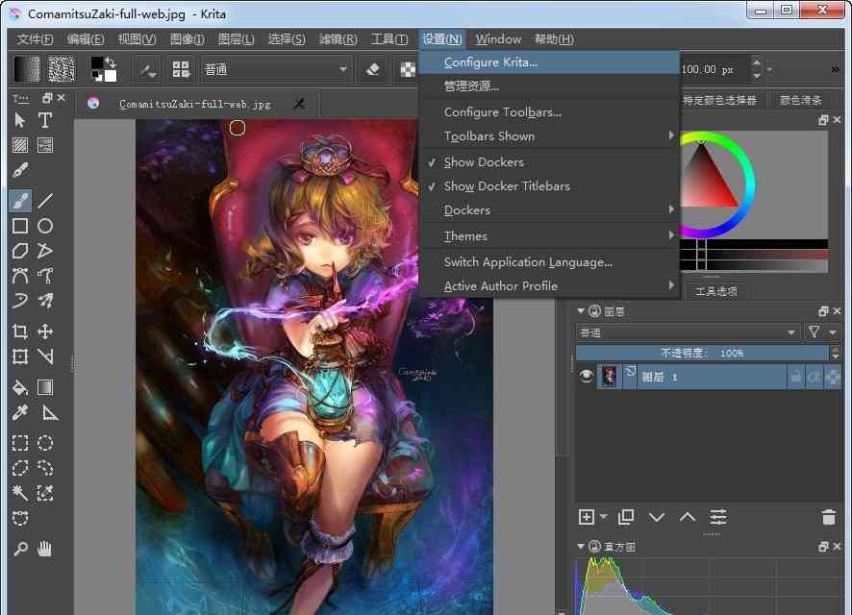Select the Calligraphy tool
The height and width of the screenshot is (615, 852).
click(20, 170)
